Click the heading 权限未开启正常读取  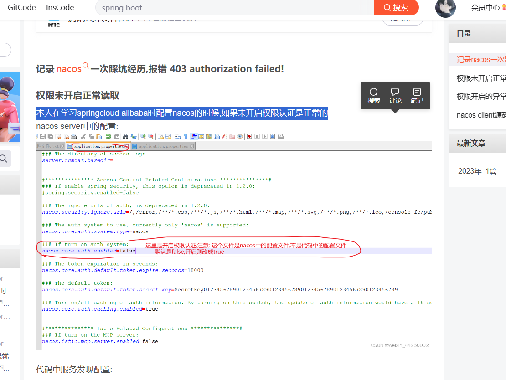77,96
